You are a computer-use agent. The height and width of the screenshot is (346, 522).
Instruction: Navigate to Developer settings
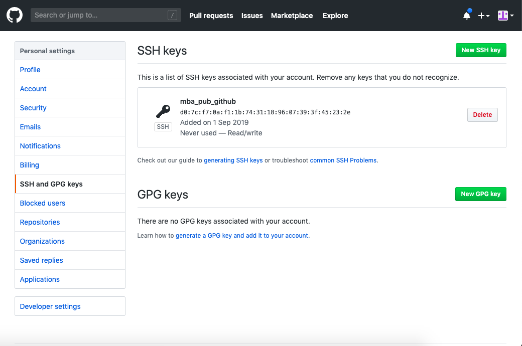click(x=50, y=306)
